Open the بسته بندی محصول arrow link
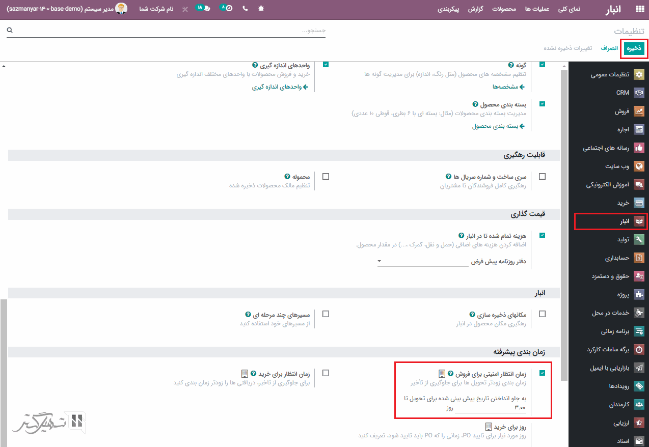 pos(498,126)
